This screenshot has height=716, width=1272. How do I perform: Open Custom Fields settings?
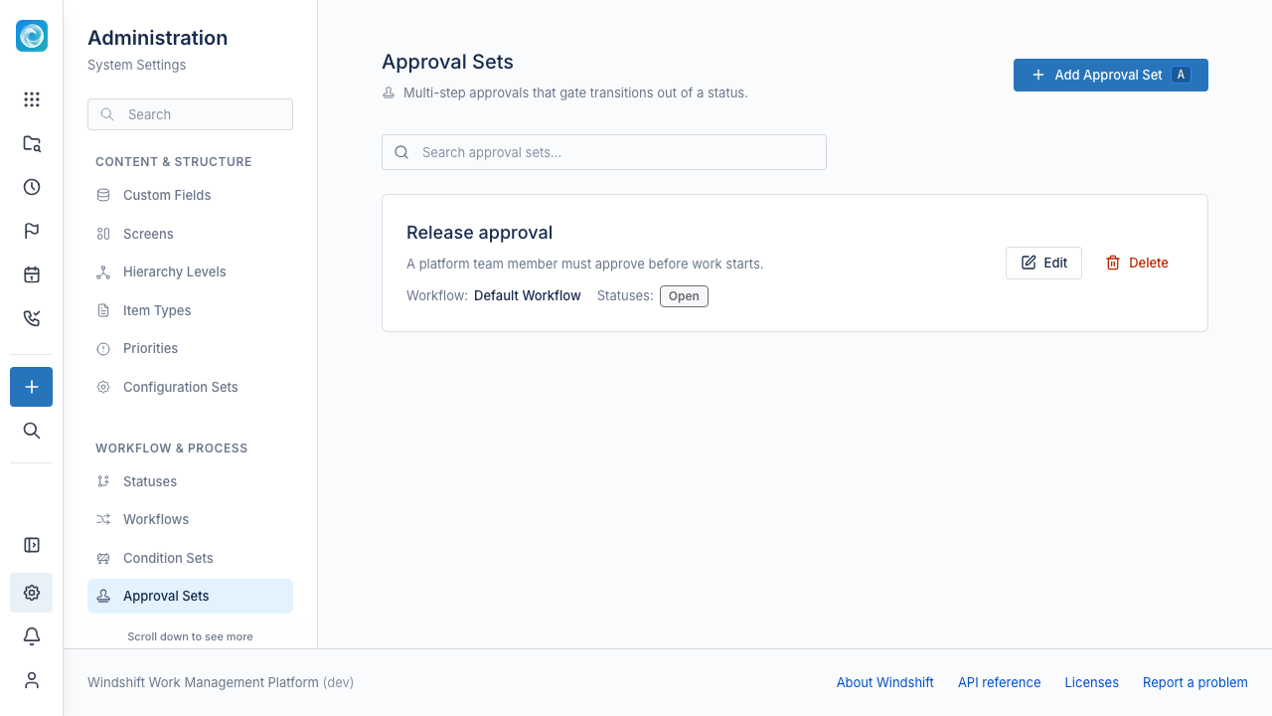tap(190, 195)
